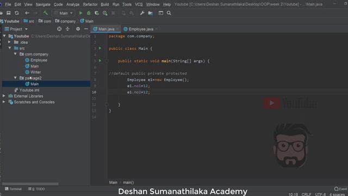Open settings with the wrench icon

click(142, 13)
